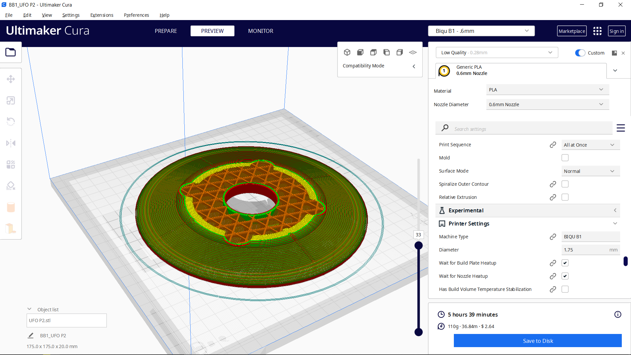
Task: Open Per Model Settings tool
Action: 11,164
